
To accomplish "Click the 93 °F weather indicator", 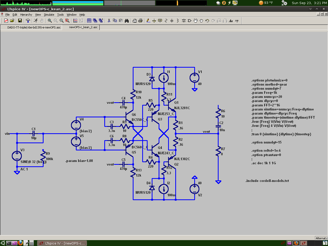I will point(266,3).
